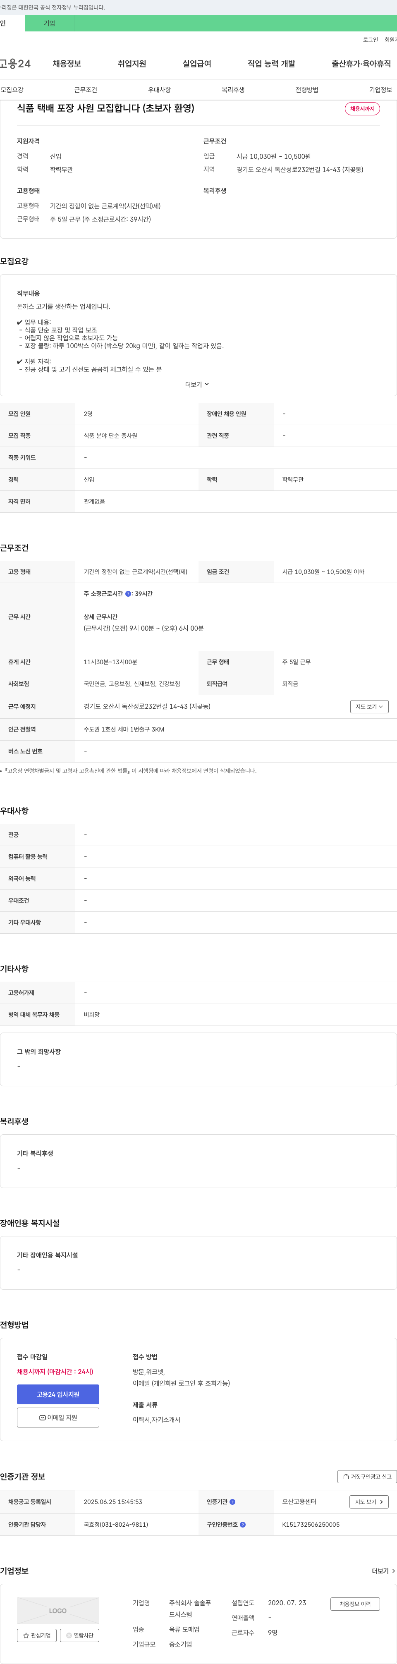Jump to 복리후생 section tab
397x1664 pixels.
pos(233,90)
